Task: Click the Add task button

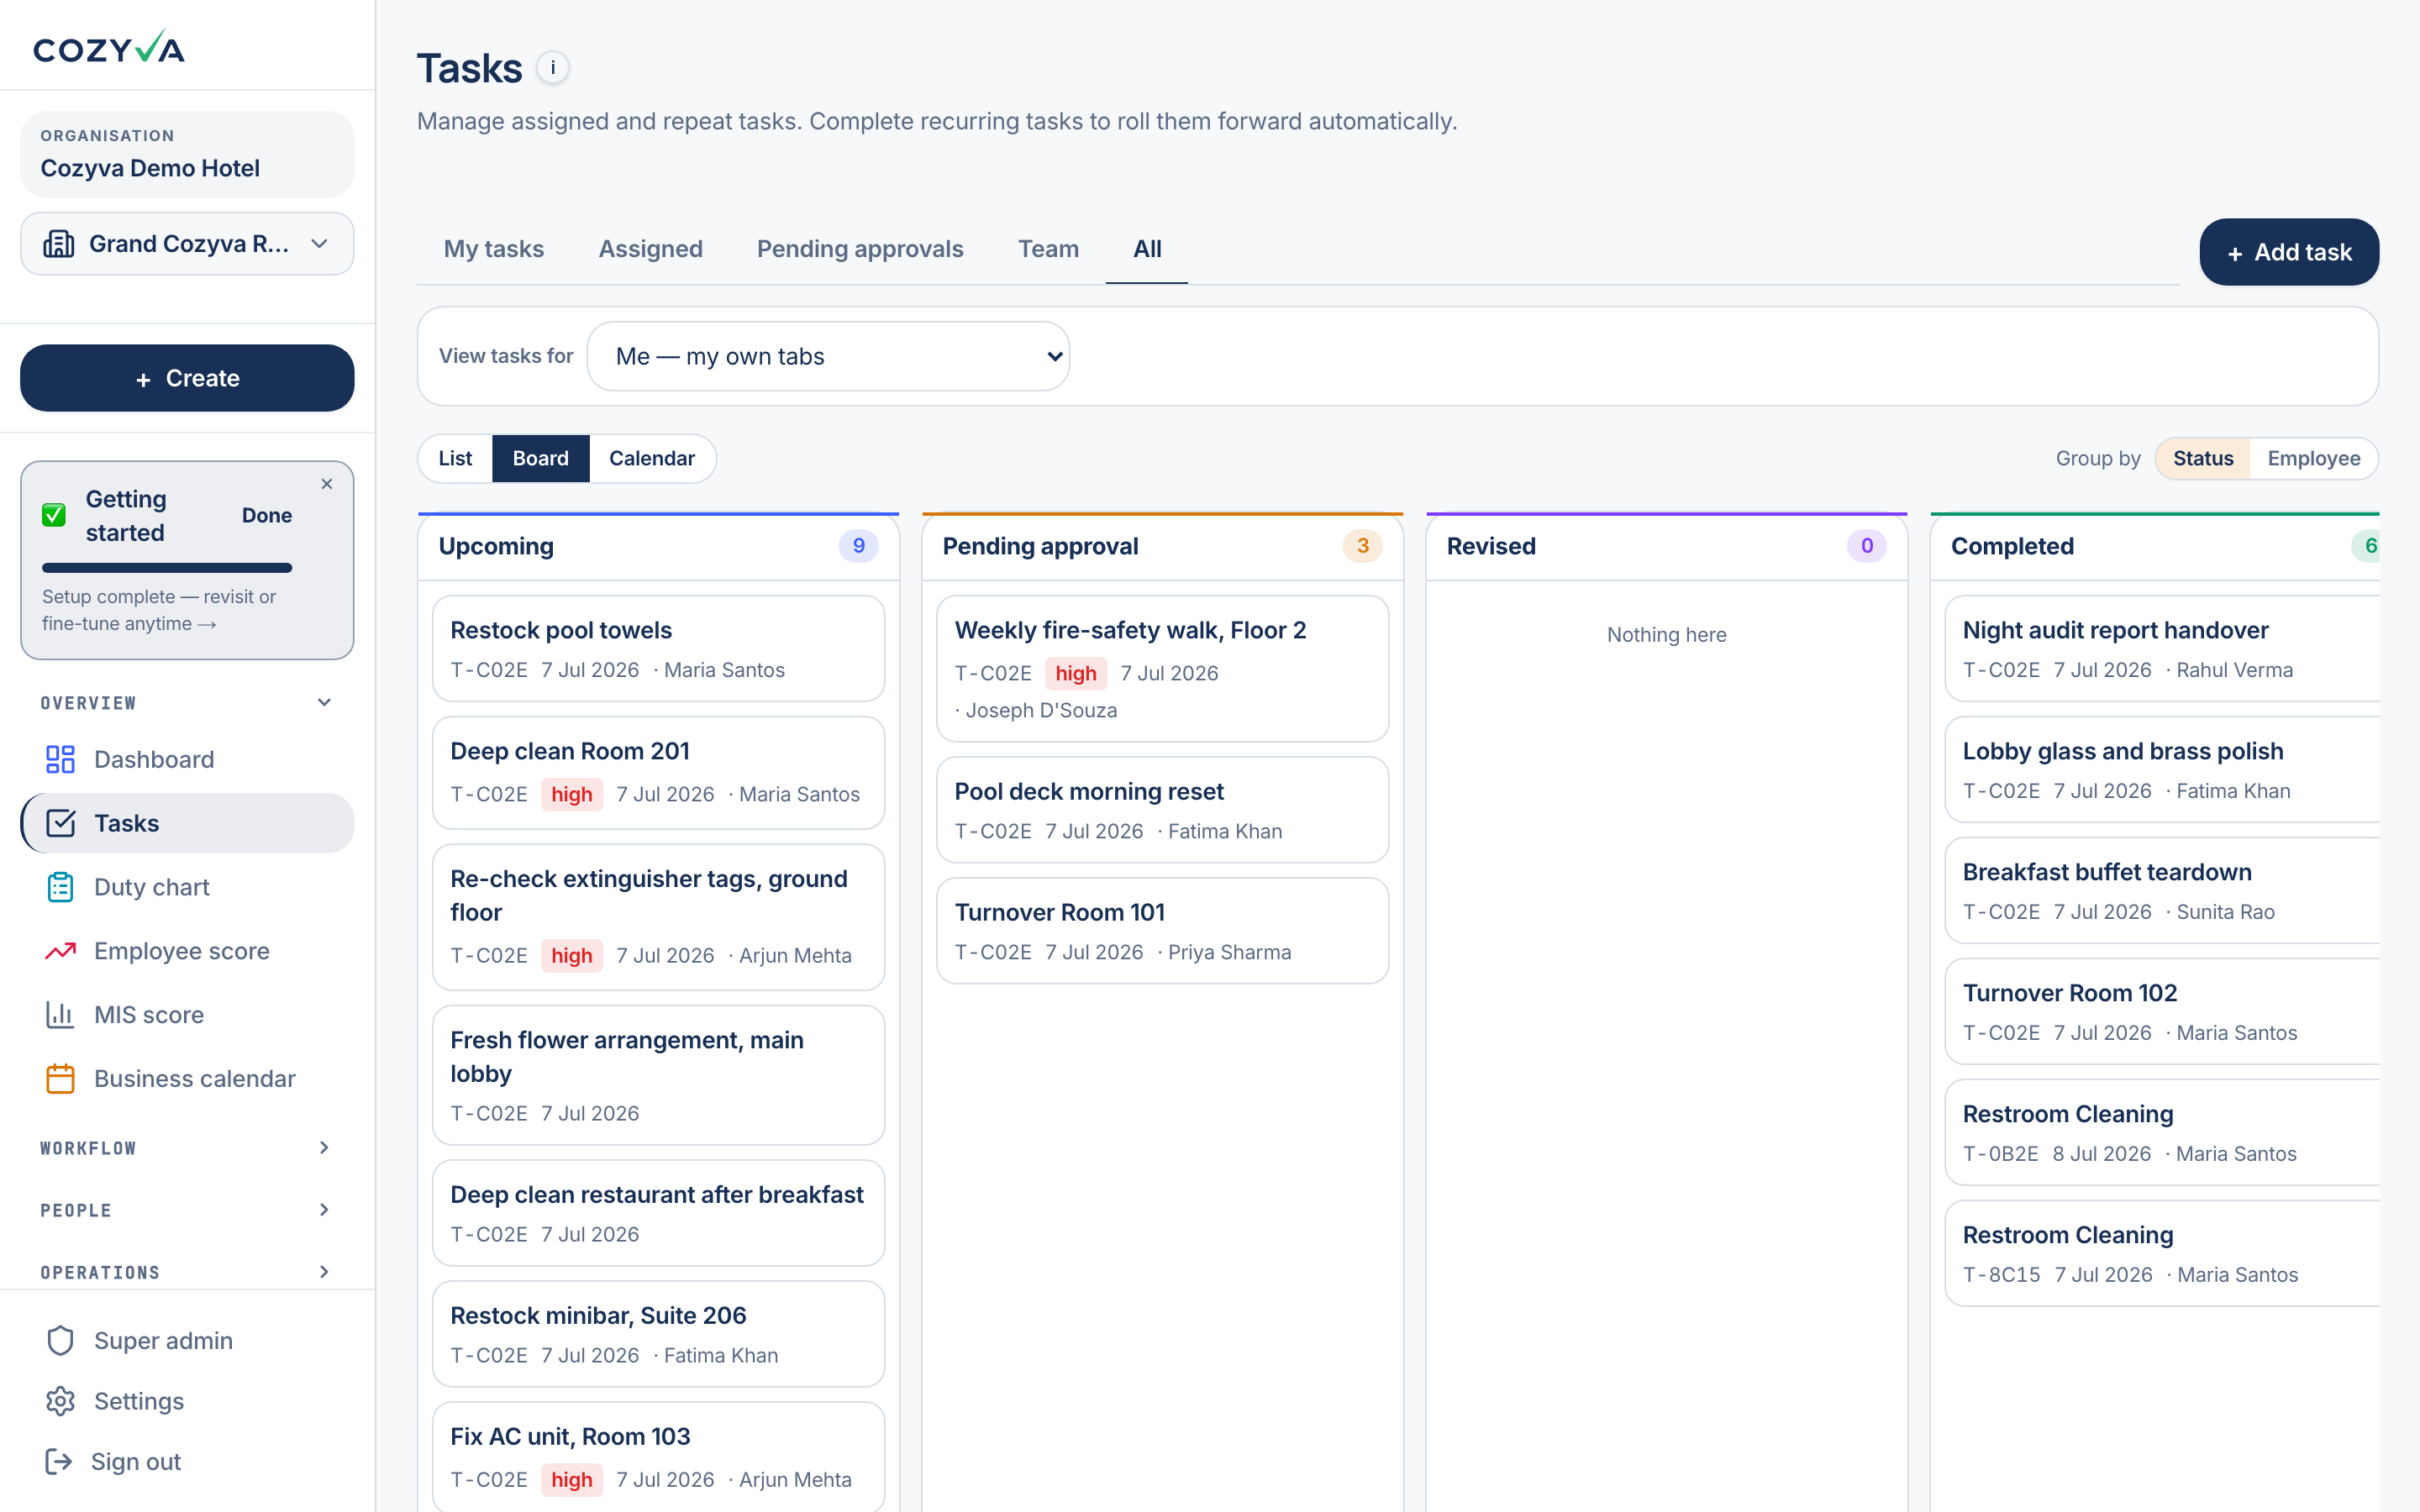Action: pyautogui.click(x=2289, y=252)
